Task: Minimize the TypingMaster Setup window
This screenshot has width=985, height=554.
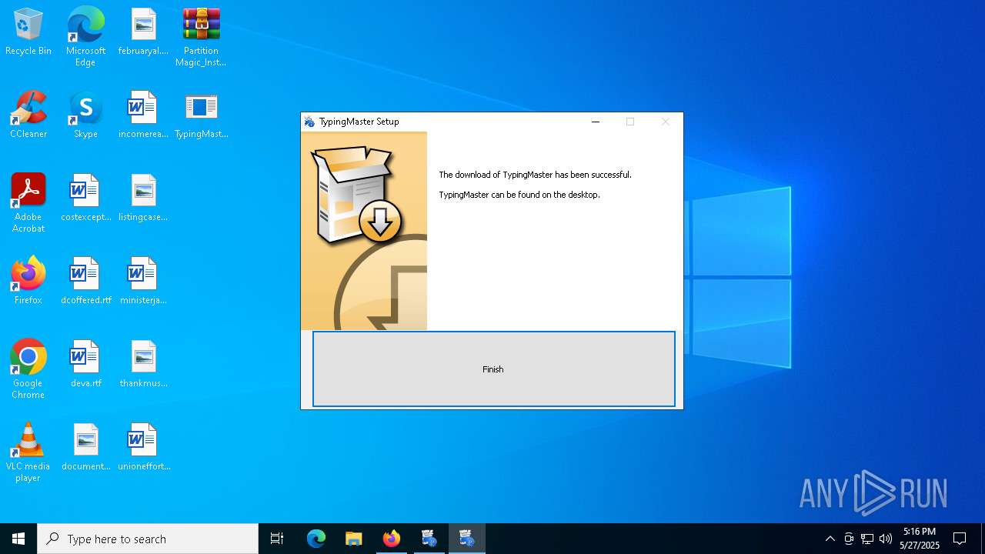Action: pyautogui.click(x=596, y=122)
